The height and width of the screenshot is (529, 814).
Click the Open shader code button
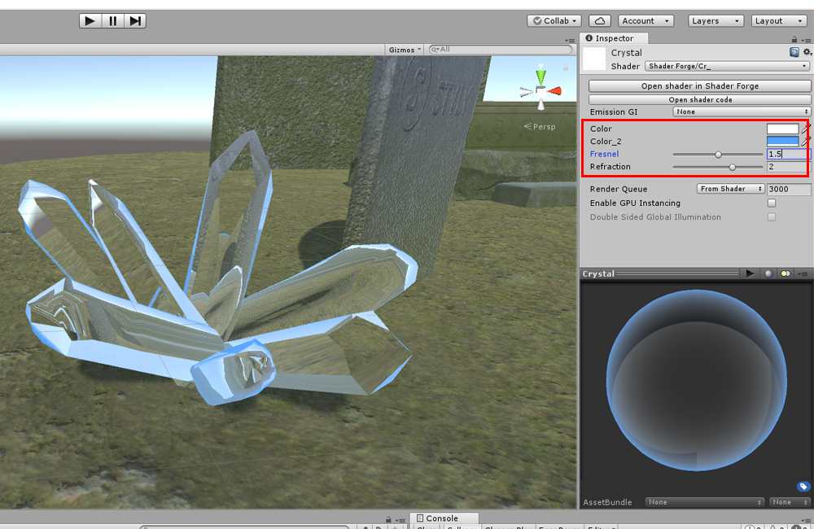(x=699, y=99)
